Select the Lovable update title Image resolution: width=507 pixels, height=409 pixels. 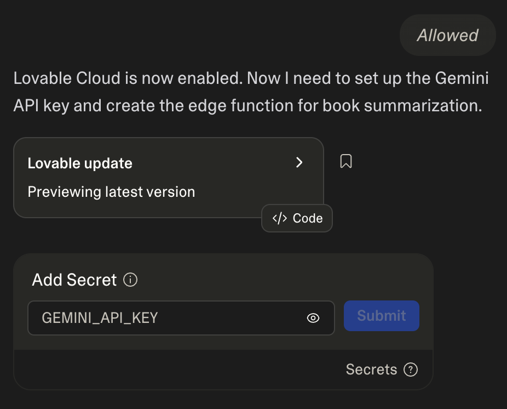(80, 163)
